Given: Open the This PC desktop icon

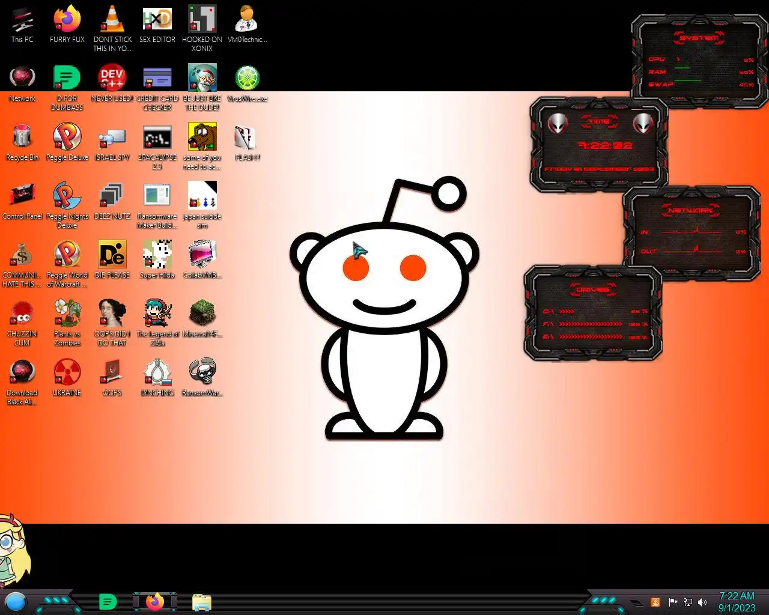Looking at the screenshot, I should (x=22, y=25).
